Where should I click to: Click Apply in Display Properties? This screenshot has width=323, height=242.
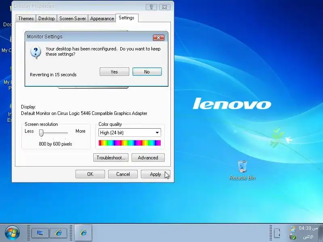(x=155, y=174)
